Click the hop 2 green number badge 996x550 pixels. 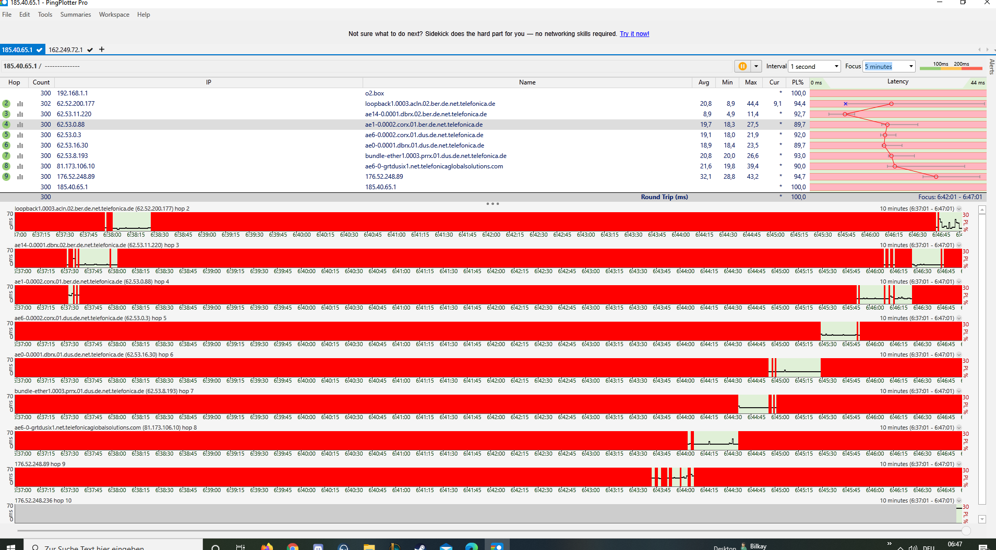click(x=6, y=104)
